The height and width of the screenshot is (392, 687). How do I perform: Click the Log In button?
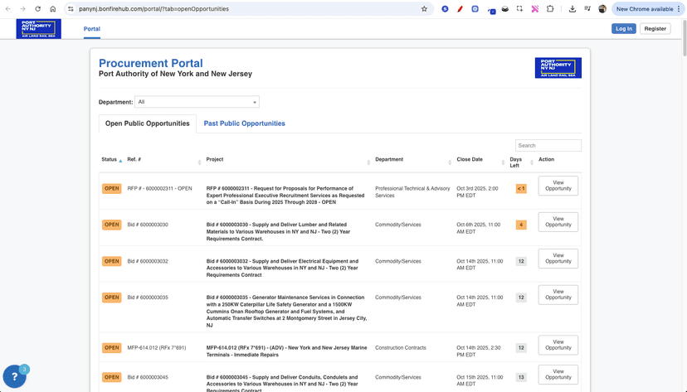tap(623, 28)
